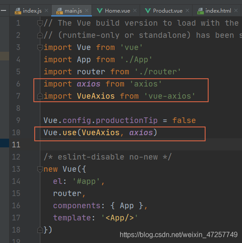242x243 pixels.
Task: Click line number 6 in the gutter
Action: [18, 84]
